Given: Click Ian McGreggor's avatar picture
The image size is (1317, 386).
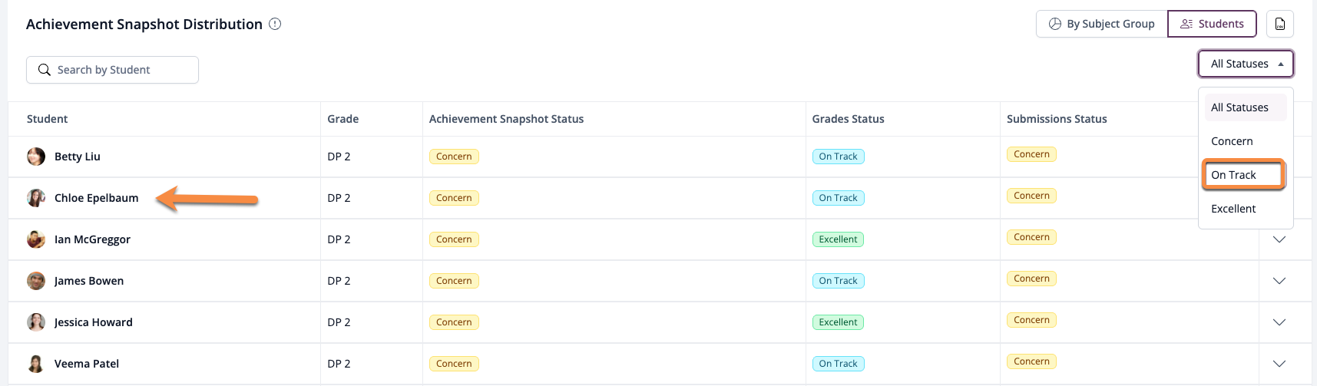Looking at the screenshot, I should [x=36, y=239].
